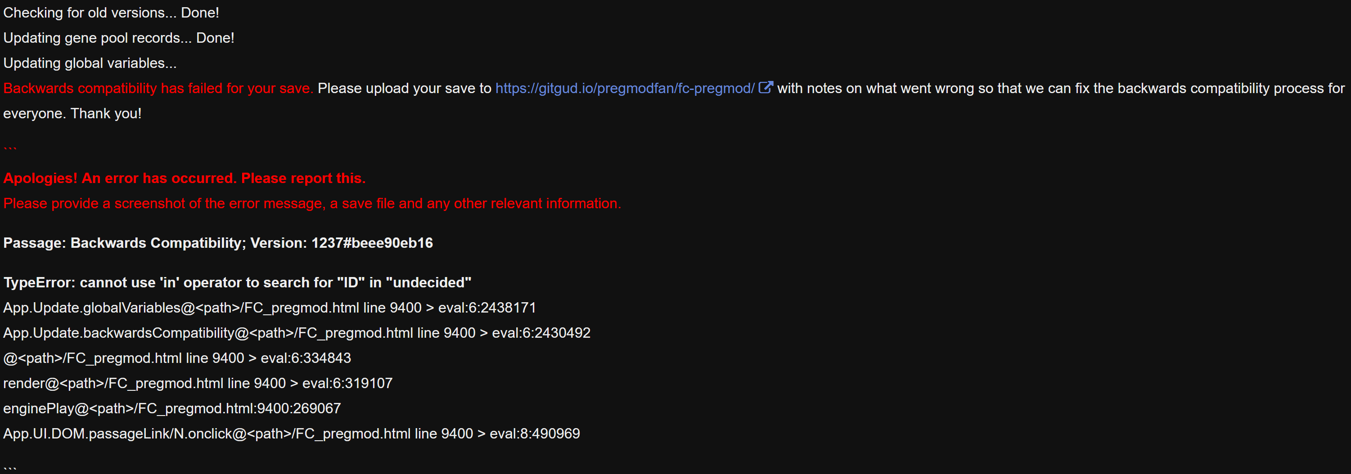Click the render@ stack trace line
Screen dimensions: 1351x474
coord(198,383)
